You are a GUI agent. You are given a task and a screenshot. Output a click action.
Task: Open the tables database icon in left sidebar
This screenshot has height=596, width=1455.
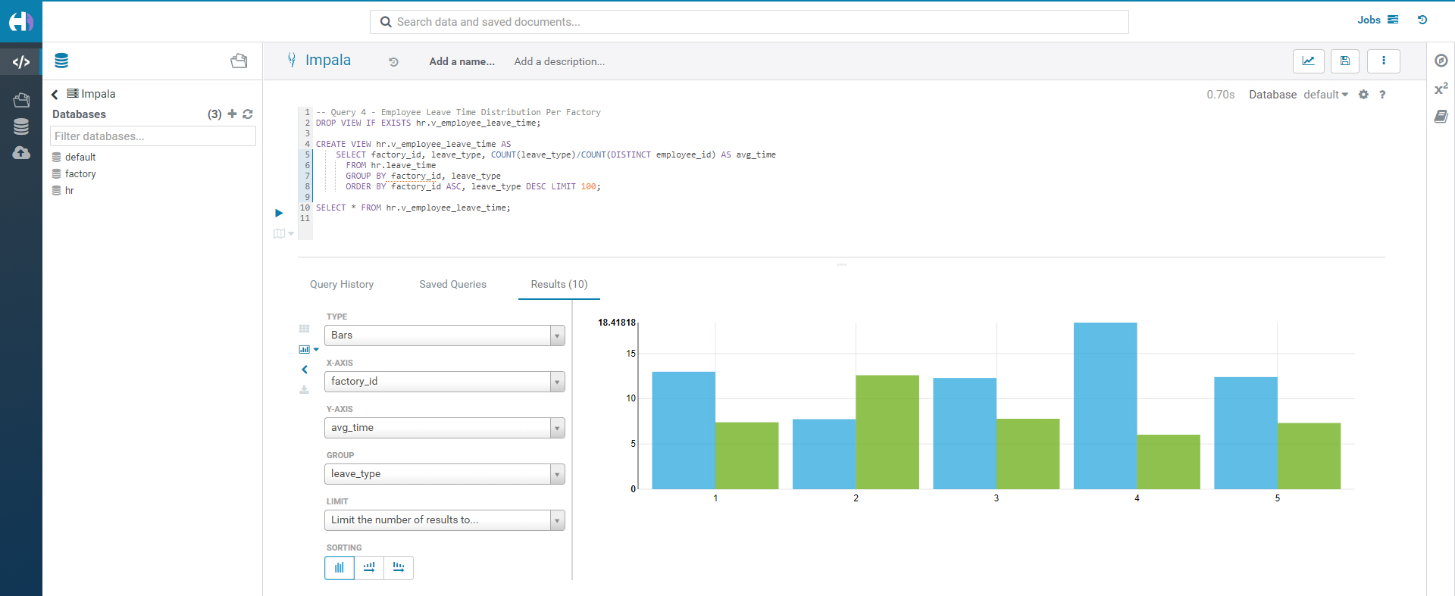pyautogui.click(x=21, y=126)
